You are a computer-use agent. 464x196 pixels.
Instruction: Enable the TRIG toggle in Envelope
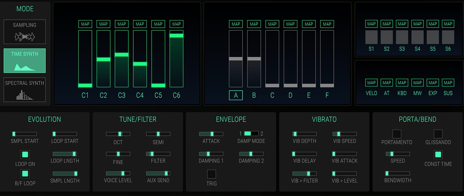[x=212, y=174]
